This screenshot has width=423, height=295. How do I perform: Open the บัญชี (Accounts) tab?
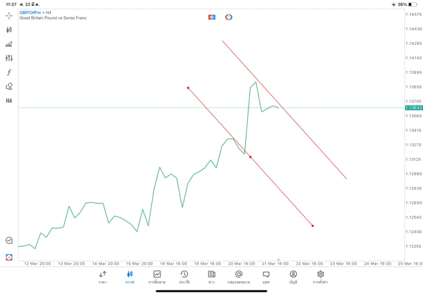(293, 277)
